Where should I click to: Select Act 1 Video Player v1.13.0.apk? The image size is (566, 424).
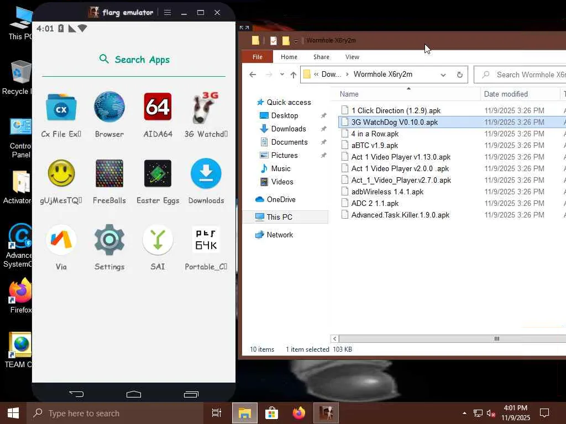[401, 157]
